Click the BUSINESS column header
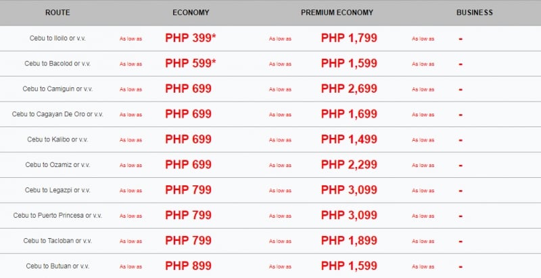Screen dimensions: 541x278 point(475,12)
